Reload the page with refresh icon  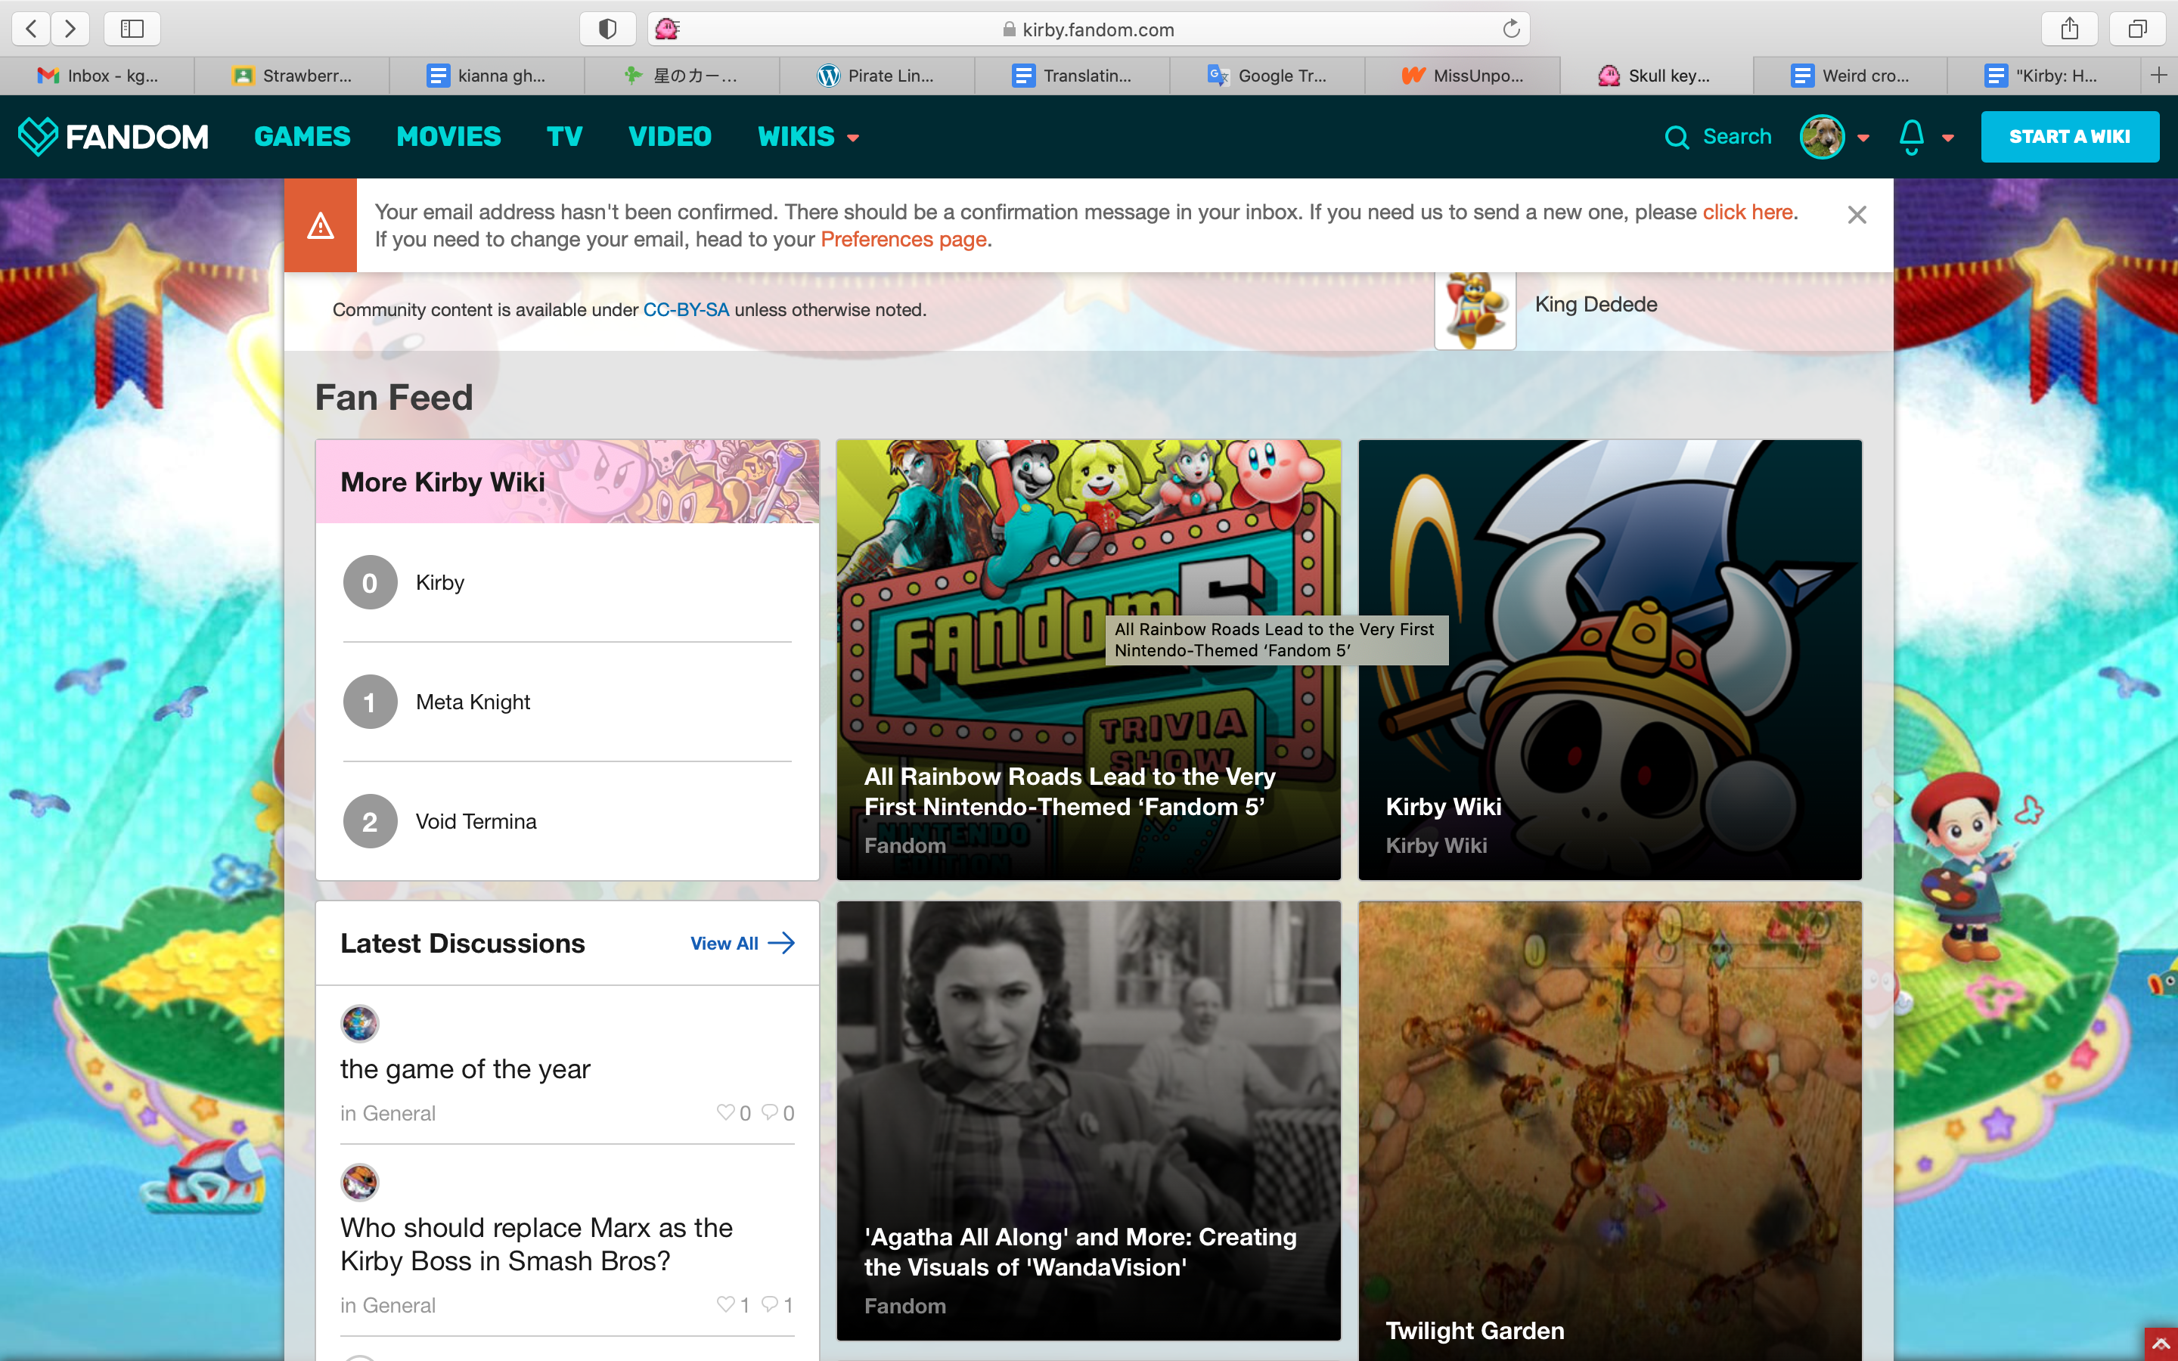[1511, 29]
